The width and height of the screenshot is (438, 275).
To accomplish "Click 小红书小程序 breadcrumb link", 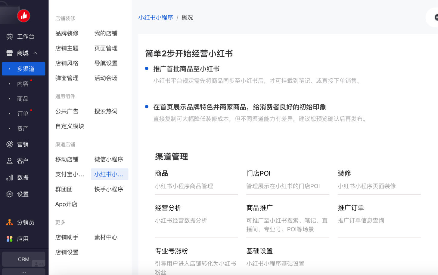I will click(156, 17).
